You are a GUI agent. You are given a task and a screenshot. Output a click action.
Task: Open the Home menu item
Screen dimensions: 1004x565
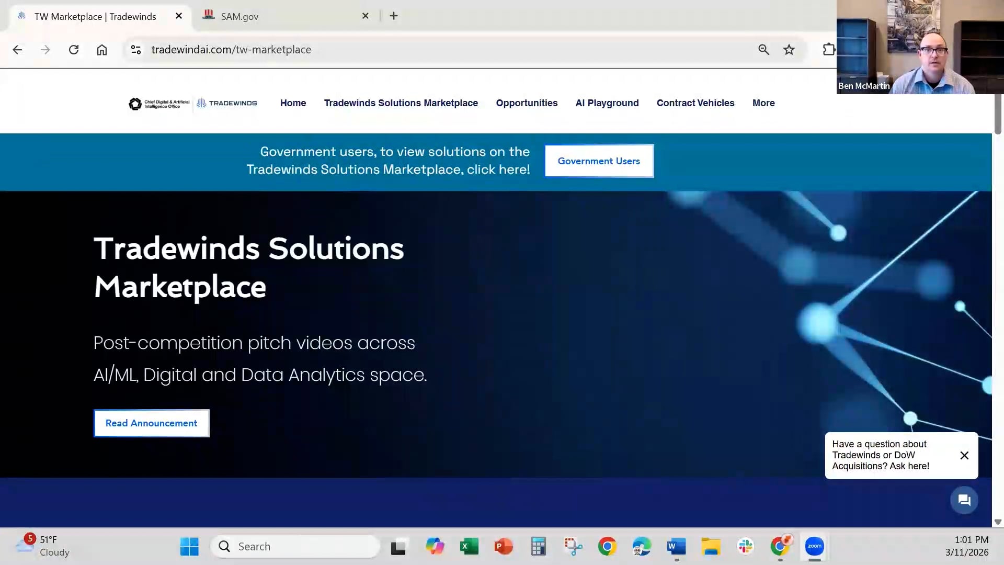293,103
